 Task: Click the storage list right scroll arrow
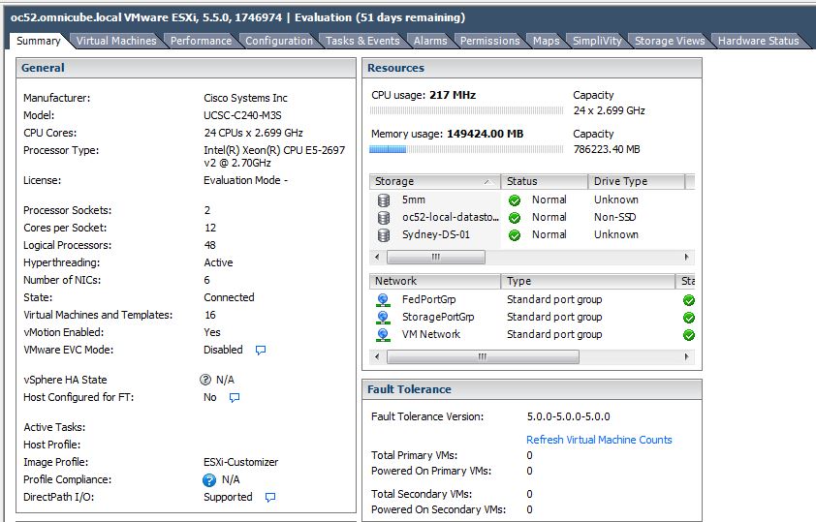click(687, 257)
